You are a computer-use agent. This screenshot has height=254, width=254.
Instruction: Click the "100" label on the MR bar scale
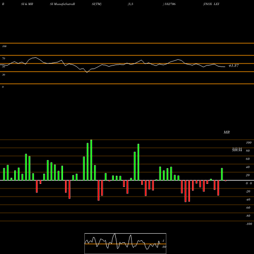click(248, 143)
